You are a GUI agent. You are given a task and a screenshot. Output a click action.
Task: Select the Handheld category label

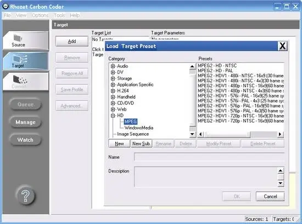126,97
